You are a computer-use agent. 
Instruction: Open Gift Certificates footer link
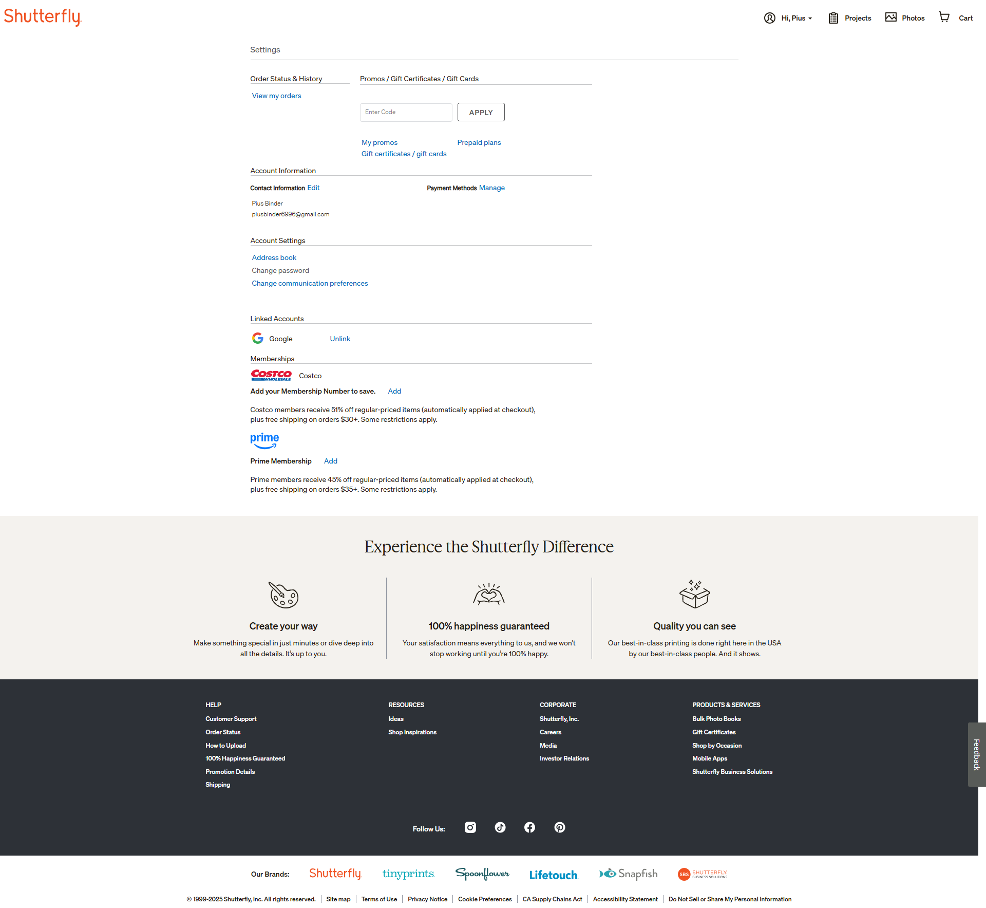tap(714, 732)
